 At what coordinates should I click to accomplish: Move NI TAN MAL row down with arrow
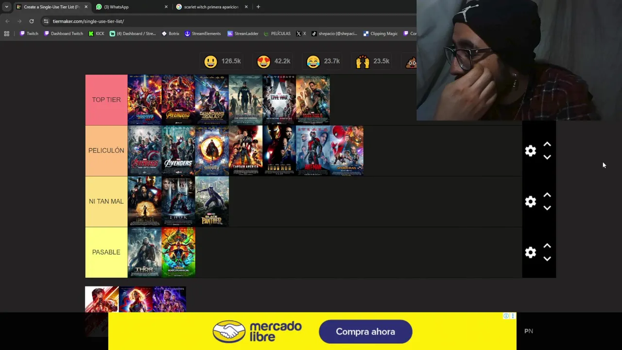547,208
